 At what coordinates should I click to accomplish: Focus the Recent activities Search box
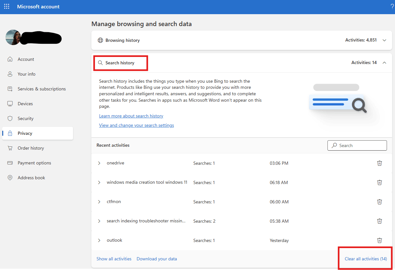[357, 145]
